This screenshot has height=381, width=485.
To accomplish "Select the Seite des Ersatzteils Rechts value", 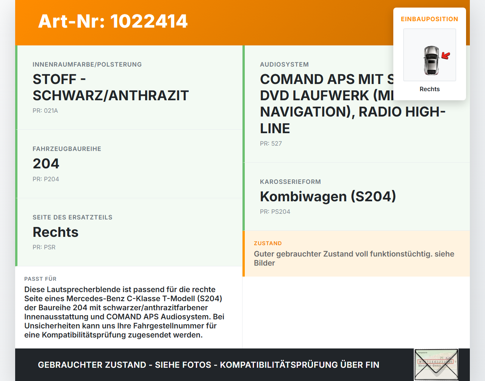I will pos(56,232).
